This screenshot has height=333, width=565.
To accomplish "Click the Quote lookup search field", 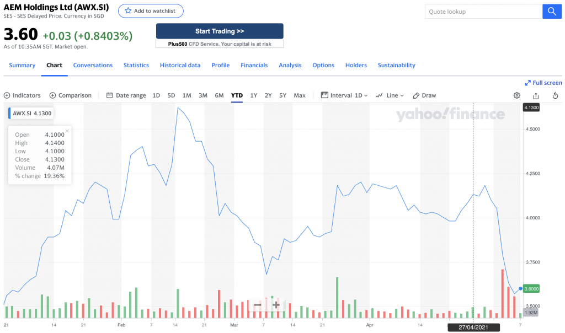I will pos(483,12).
